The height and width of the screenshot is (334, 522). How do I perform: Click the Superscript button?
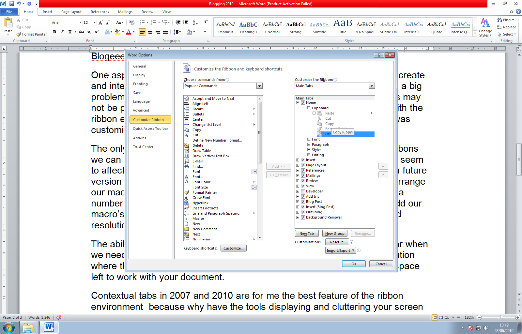point(97,32)
